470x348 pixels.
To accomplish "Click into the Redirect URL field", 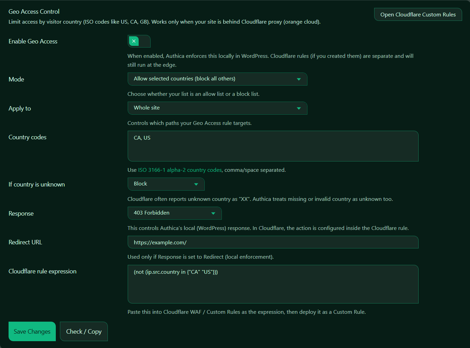I will [273, 242].
